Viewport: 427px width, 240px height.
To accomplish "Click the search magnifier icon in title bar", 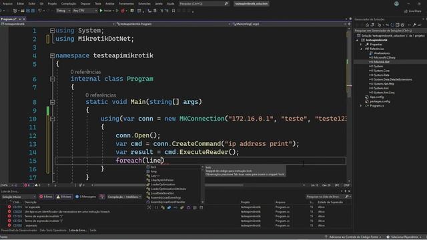I will coord(226,4).
